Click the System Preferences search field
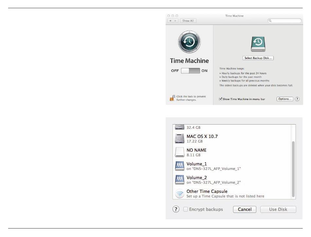This screenshot has height=237, width=311. tap(284, 21)
